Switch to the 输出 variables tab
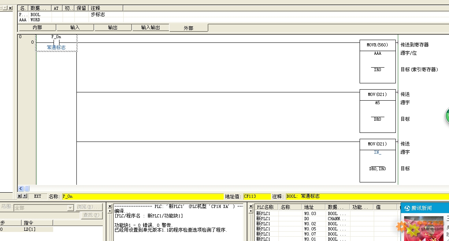 pos(113,28)
